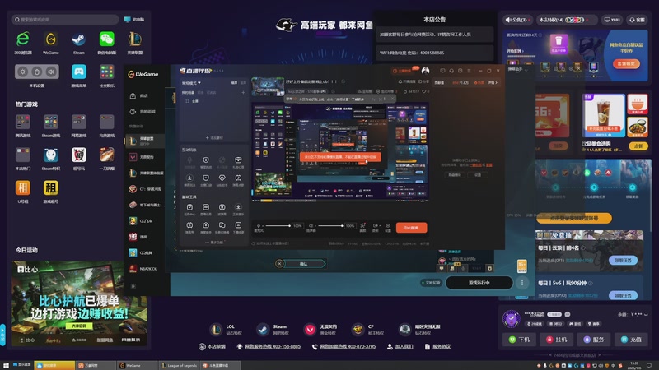Click the 充值 recharge button
This screenshot has width=659, height=370.
[x=631, y=340]
